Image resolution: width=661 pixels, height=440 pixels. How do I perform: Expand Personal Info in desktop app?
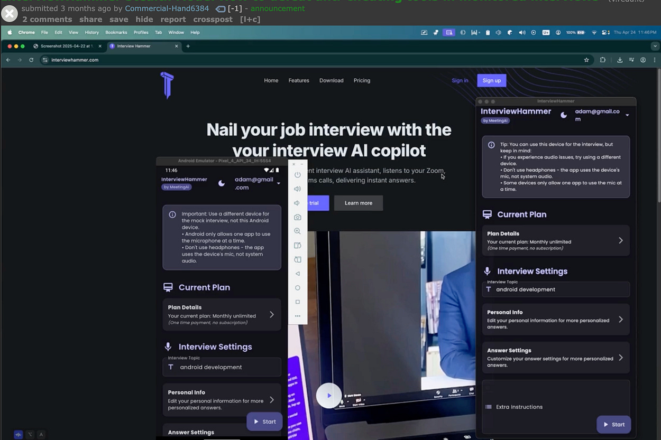pos(556,319)
